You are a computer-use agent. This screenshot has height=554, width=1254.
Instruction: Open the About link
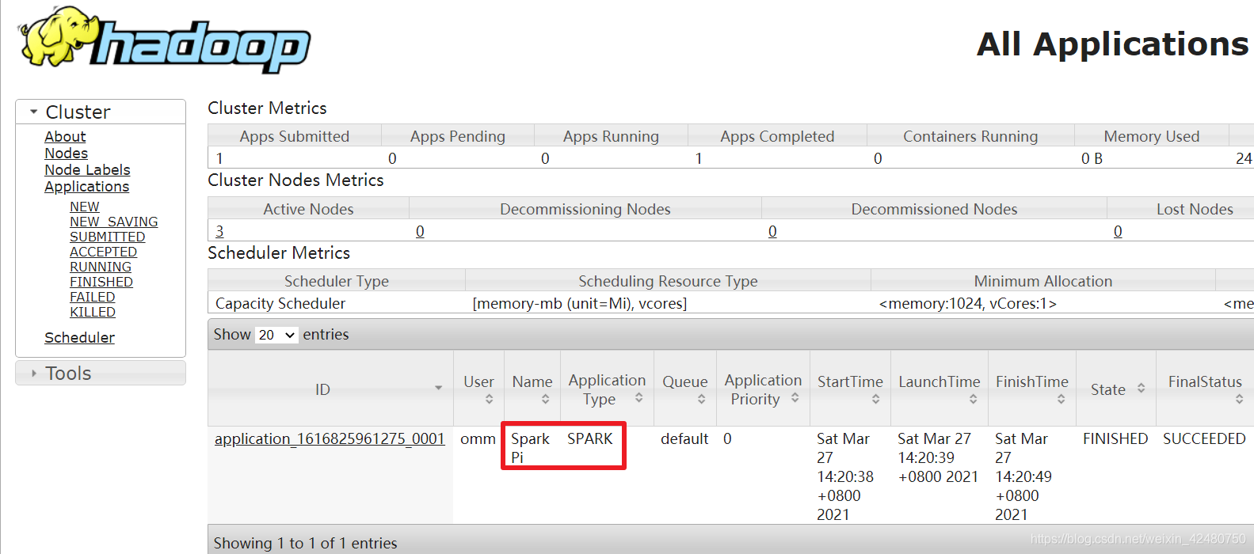pos(65,136)
